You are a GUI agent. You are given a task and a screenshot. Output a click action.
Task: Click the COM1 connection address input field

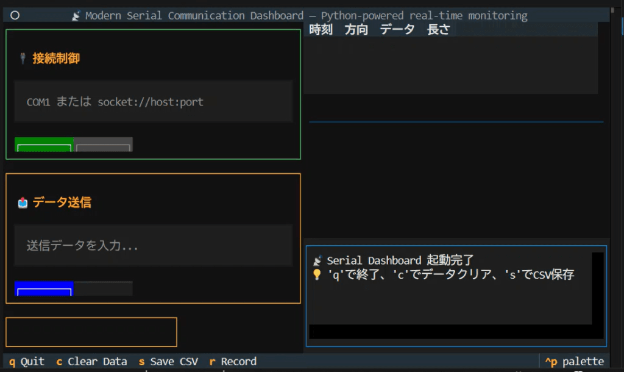point(152,101)
